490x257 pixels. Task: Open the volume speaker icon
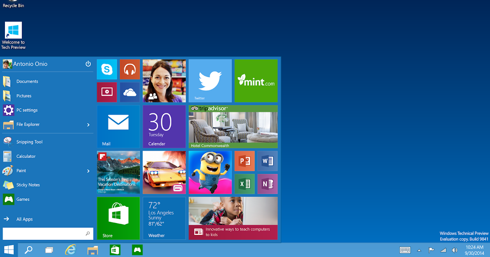tap(455, 250)
